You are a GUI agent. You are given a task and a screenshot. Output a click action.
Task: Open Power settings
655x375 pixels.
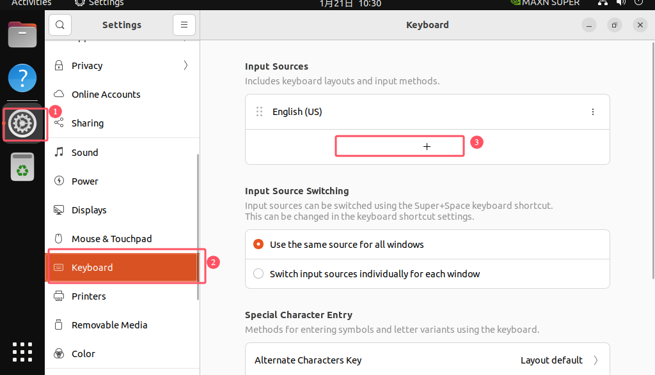(122, 181)
